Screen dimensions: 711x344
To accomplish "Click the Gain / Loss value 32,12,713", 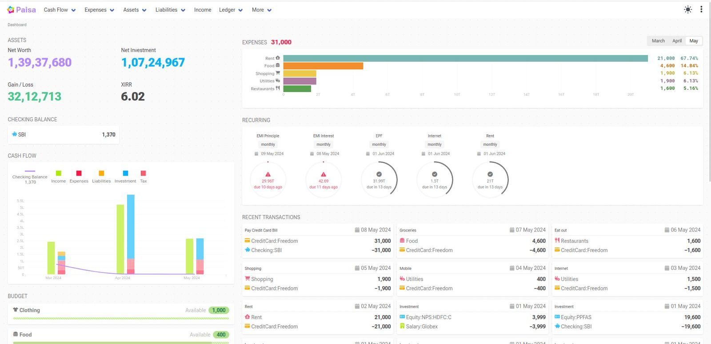I will point(35,96).
